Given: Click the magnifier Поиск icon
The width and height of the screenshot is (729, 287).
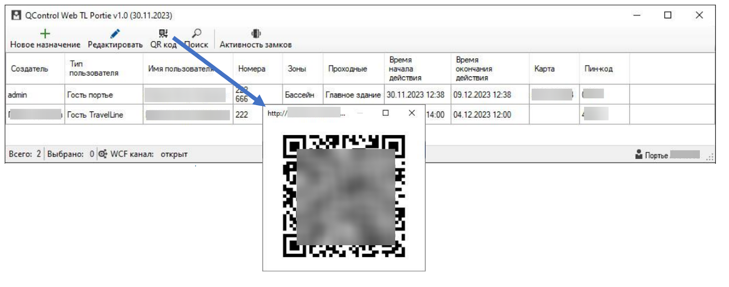Looking at the screenshot, I should click(196, 33).
